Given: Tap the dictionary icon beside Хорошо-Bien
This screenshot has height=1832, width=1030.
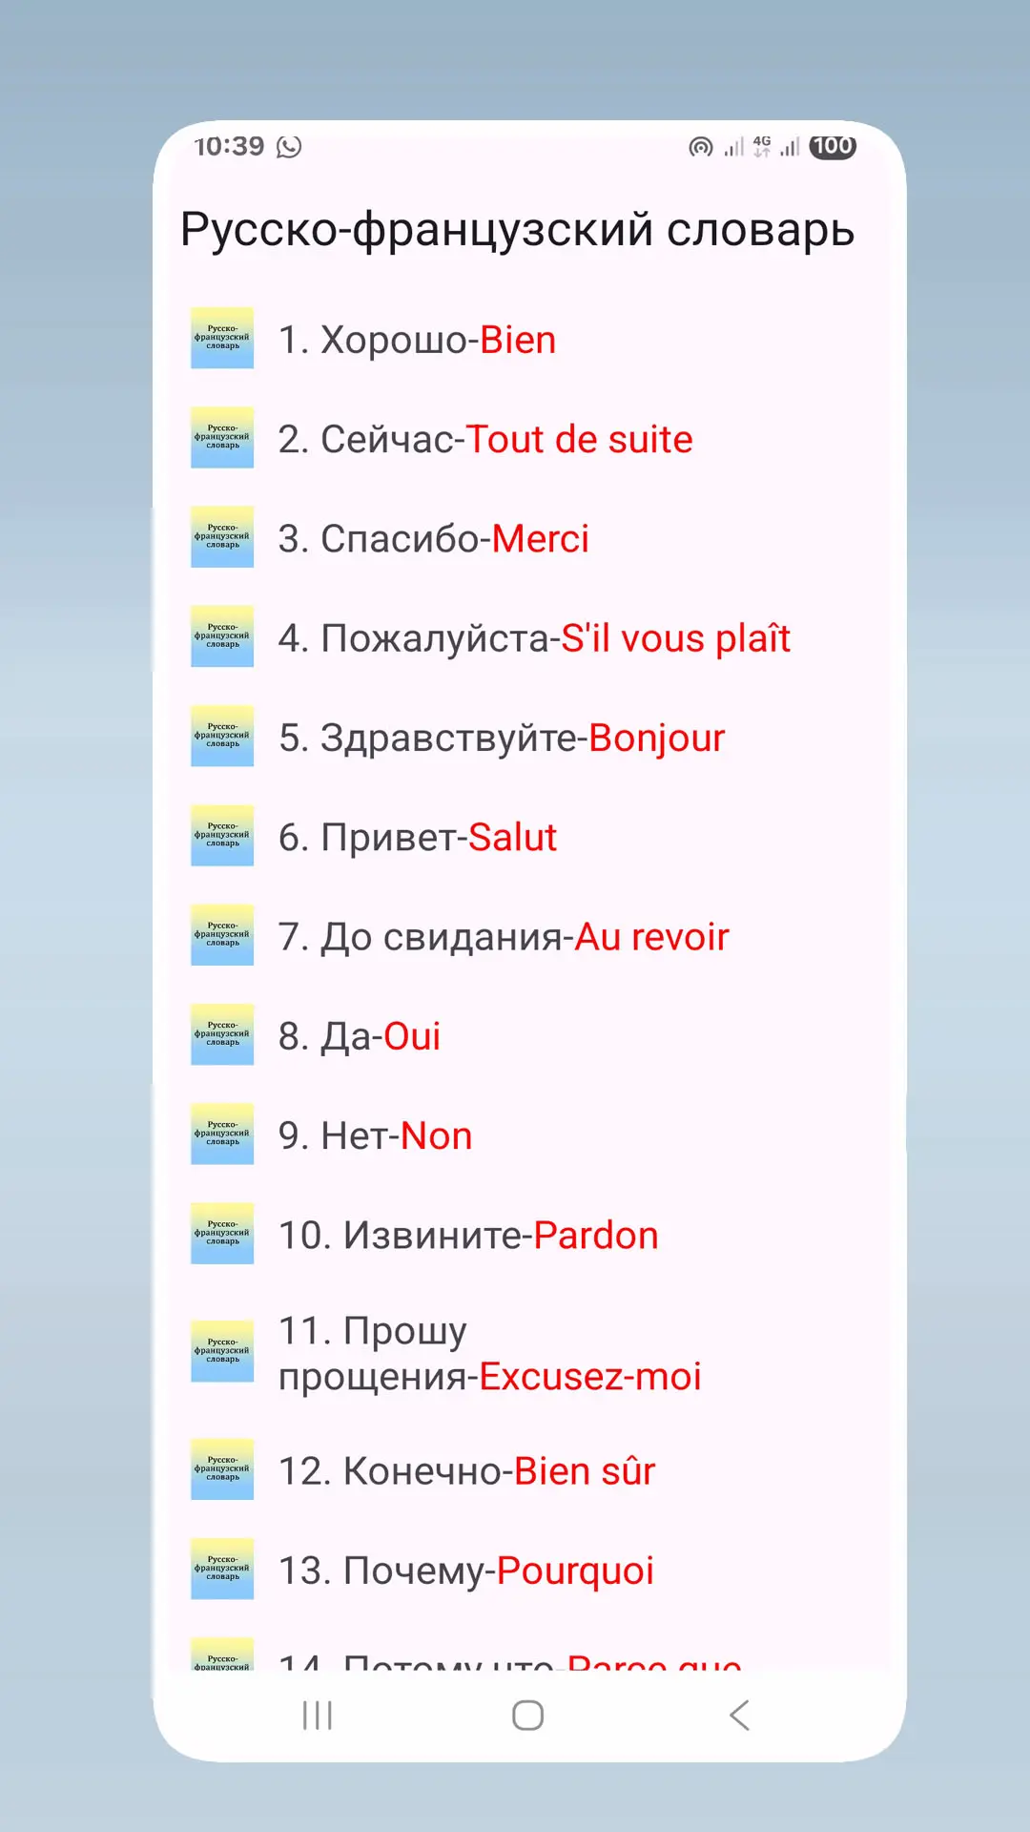Looking at the screenshot, I should [222, 338].
